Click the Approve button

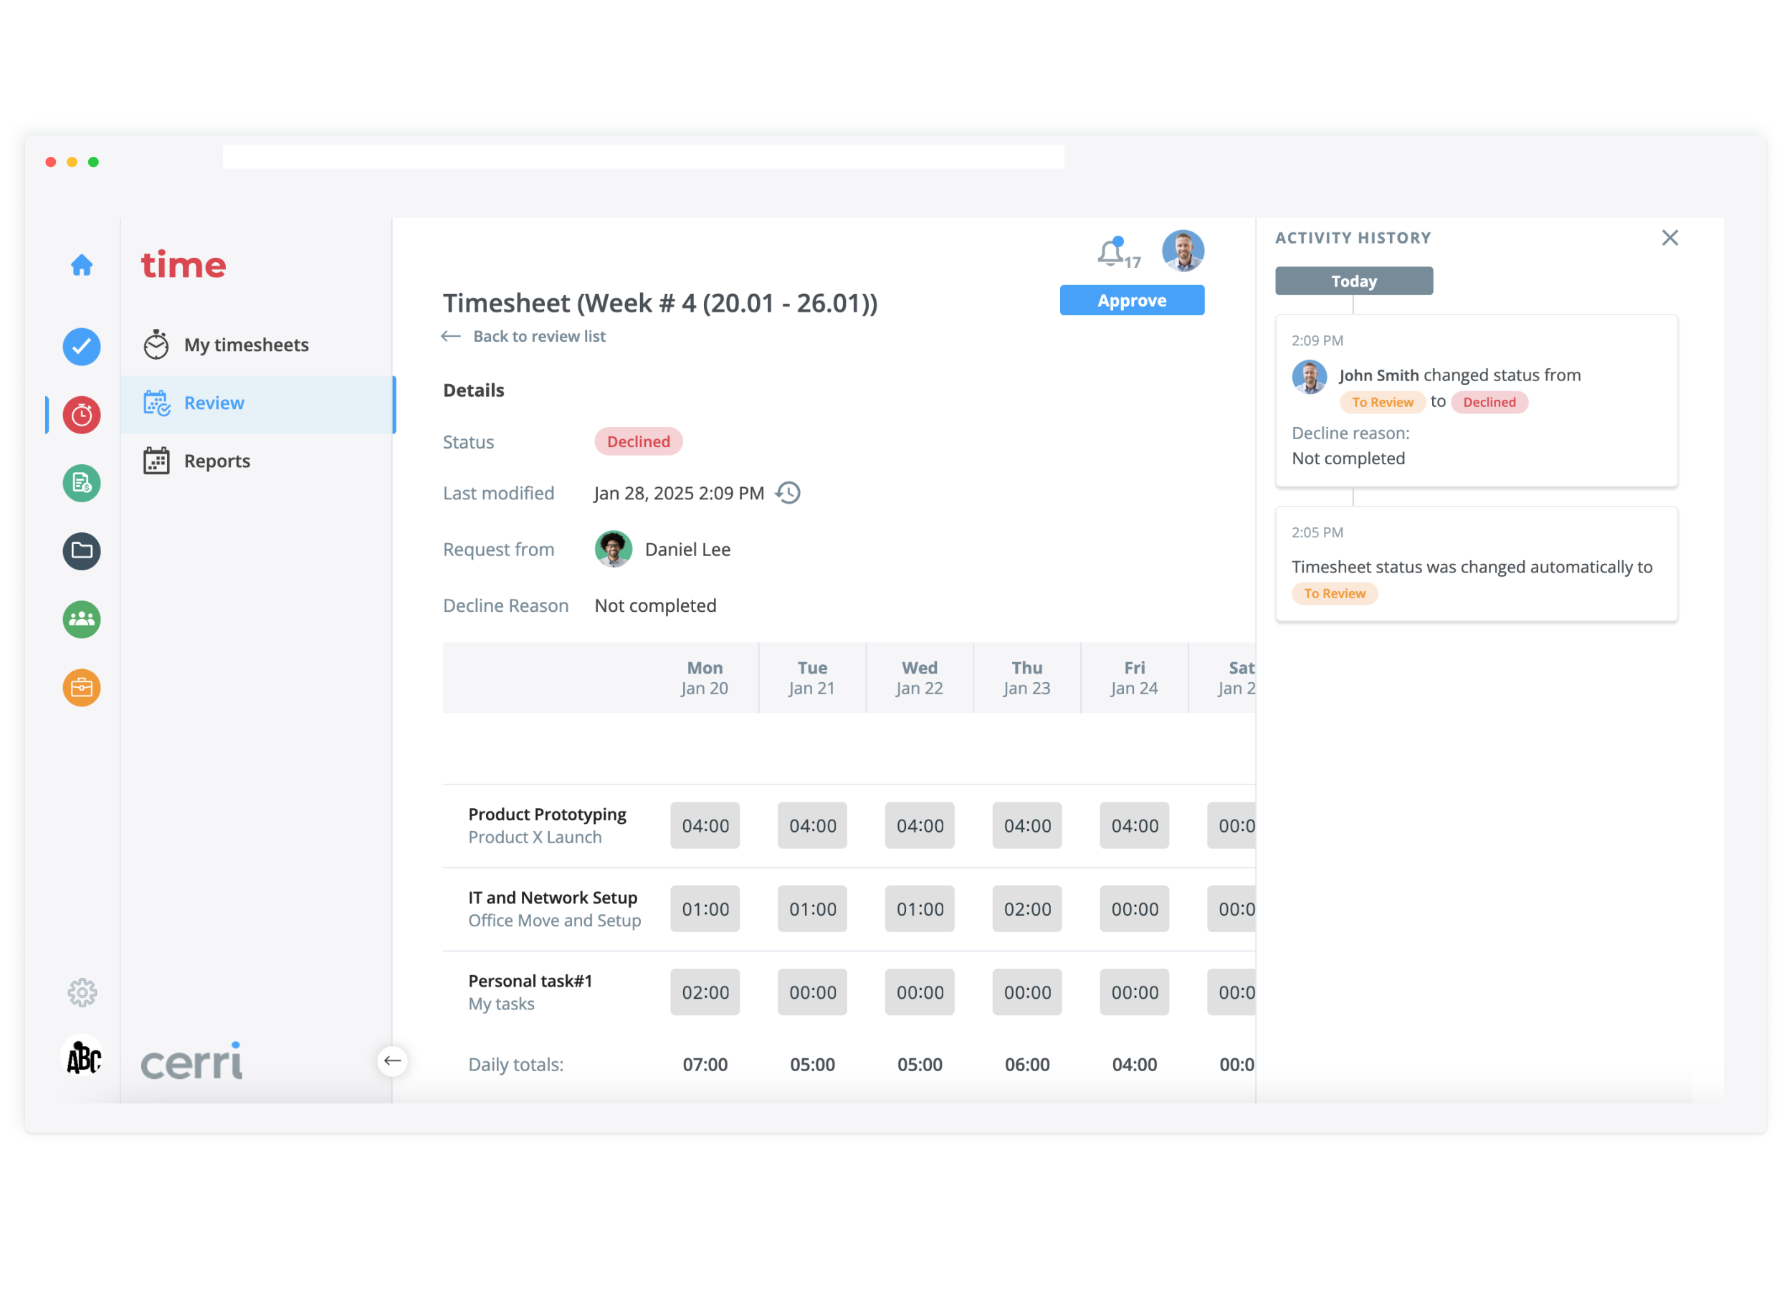pyautogui.click(x=1132, y=301)
